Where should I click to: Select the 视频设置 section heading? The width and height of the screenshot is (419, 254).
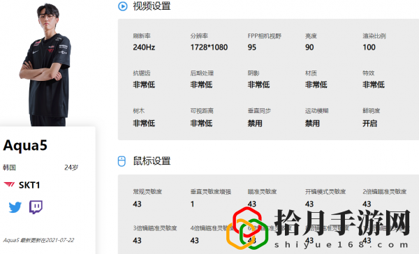tap(152, 6)
